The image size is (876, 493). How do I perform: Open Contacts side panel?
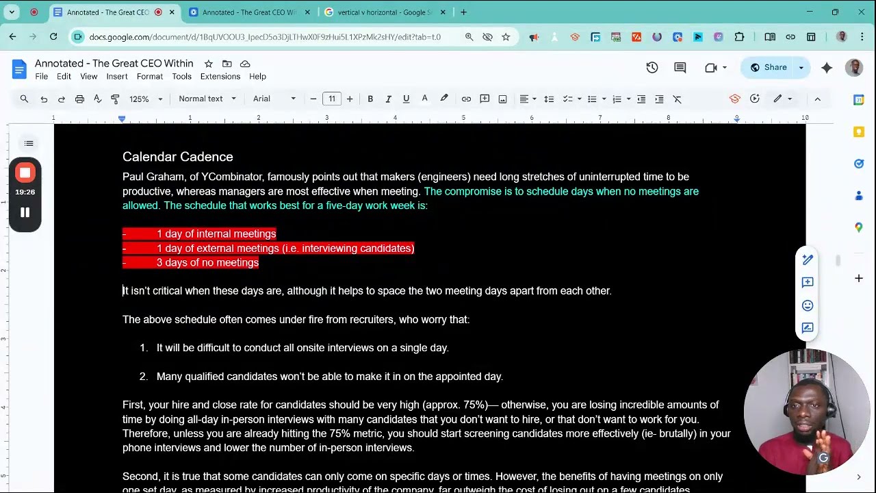[859, 196]
